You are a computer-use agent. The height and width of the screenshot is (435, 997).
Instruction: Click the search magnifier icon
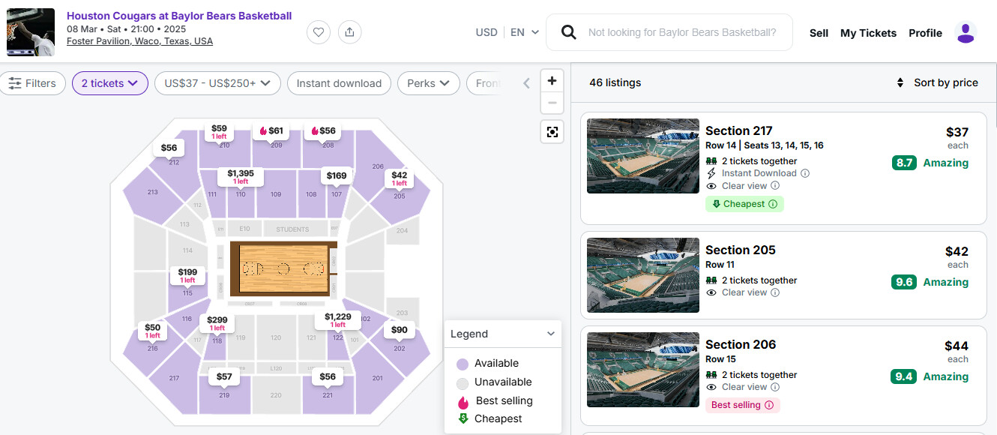pyautogui.click(x=569, y=32)
